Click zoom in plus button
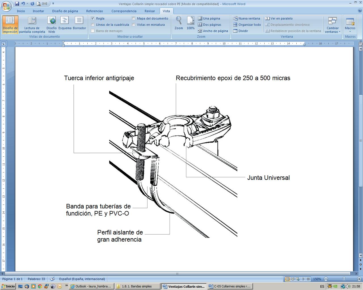 click(x=359, y=279)
